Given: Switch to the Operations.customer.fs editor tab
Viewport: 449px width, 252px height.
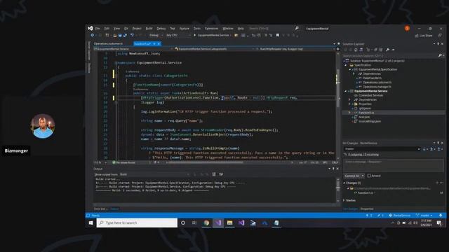Looking at the screenshot, I should [x=108, y=43].
